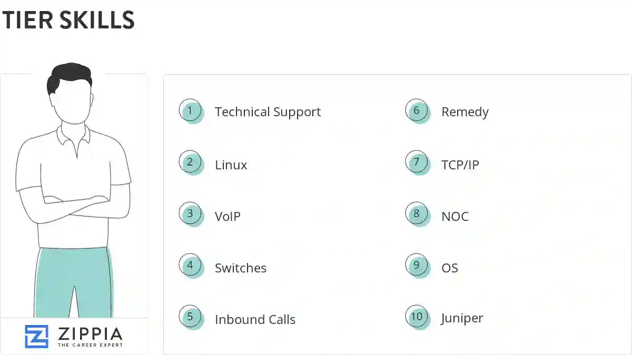
Task: Click the number 2 circle badge
Action: pos(191,163)
